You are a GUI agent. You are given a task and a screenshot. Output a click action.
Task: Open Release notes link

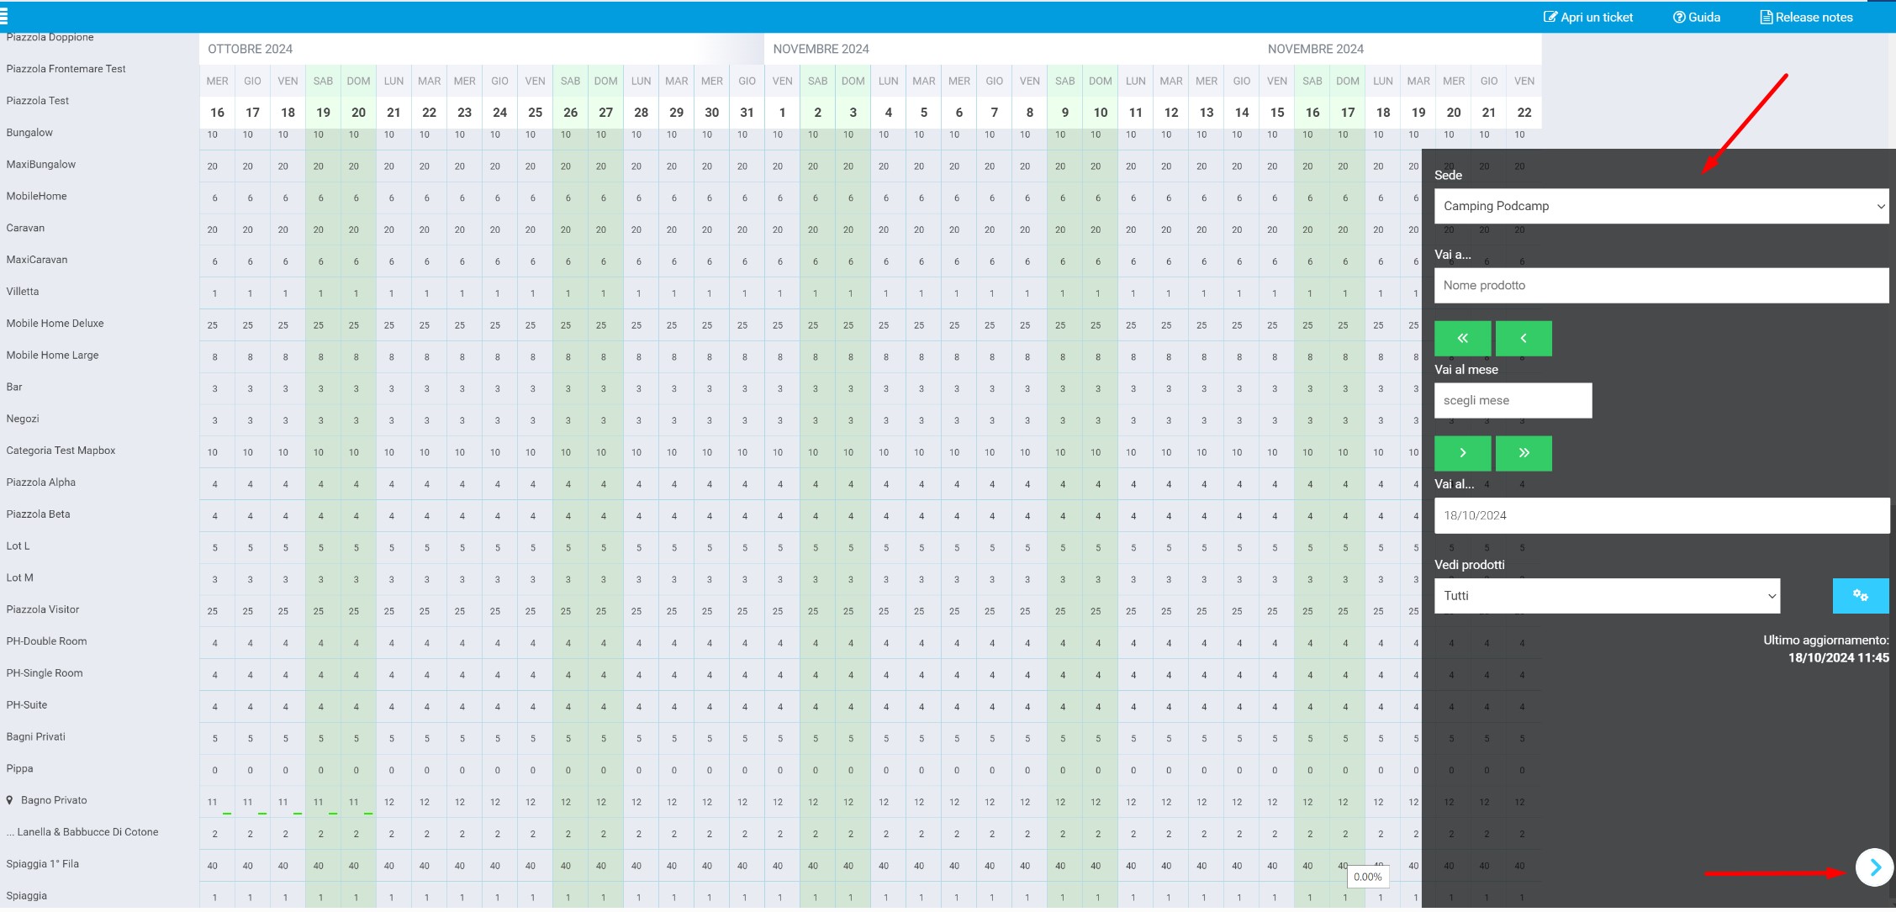(x=1806, y=17)
